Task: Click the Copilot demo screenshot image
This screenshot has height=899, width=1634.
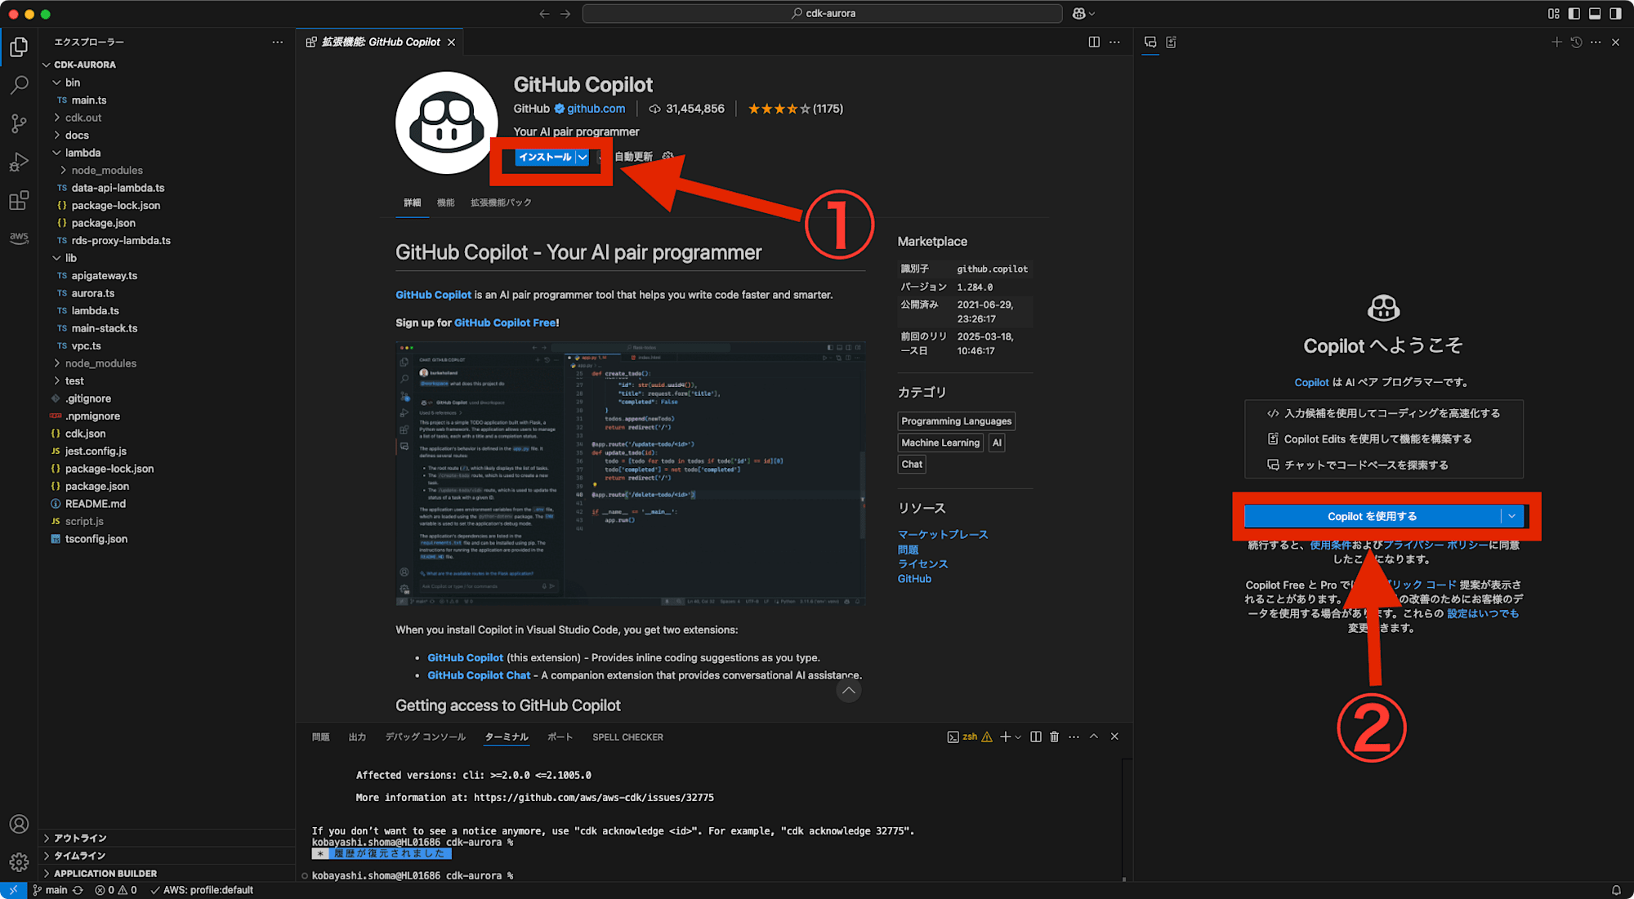Action: click(x=630, y=474)
